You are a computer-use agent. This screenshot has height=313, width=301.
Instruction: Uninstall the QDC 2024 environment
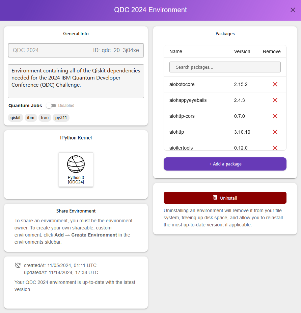[x=225, y=198]
